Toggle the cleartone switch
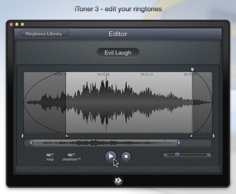Screen dimensions: 236x194 (71, 154)
